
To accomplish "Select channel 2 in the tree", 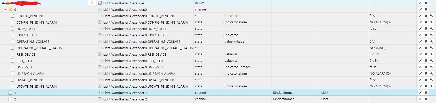I will coord(15,99).
